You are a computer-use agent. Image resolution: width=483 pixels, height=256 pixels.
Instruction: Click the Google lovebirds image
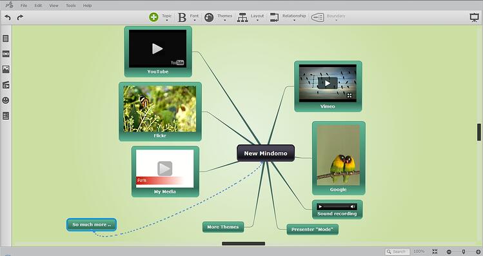pos(338,155)
